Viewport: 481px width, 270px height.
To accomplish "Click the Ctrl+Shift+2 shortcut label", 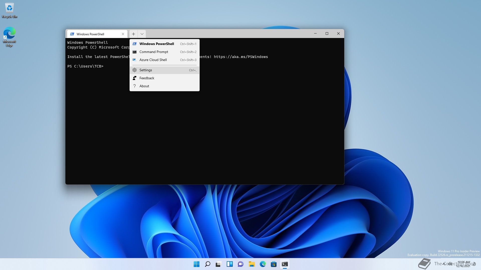I will 188,52.
